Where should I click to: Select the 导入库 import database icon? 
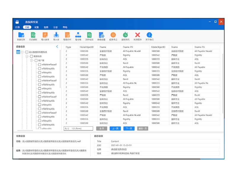[x=56, y=35]
